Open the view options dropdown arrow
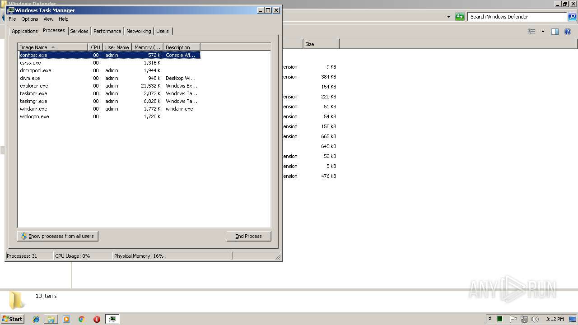Viewport: 578px width, 325px height. coord(543,32)
